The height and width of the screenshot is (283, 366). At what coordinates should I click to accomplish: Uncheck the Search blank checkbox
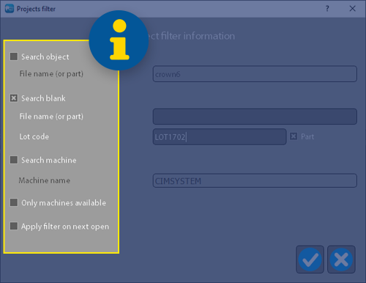(x=14, y=98)
